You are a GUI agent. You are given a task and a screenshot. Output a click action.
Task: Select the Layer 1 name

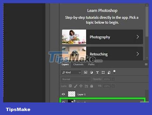(81, 95)
